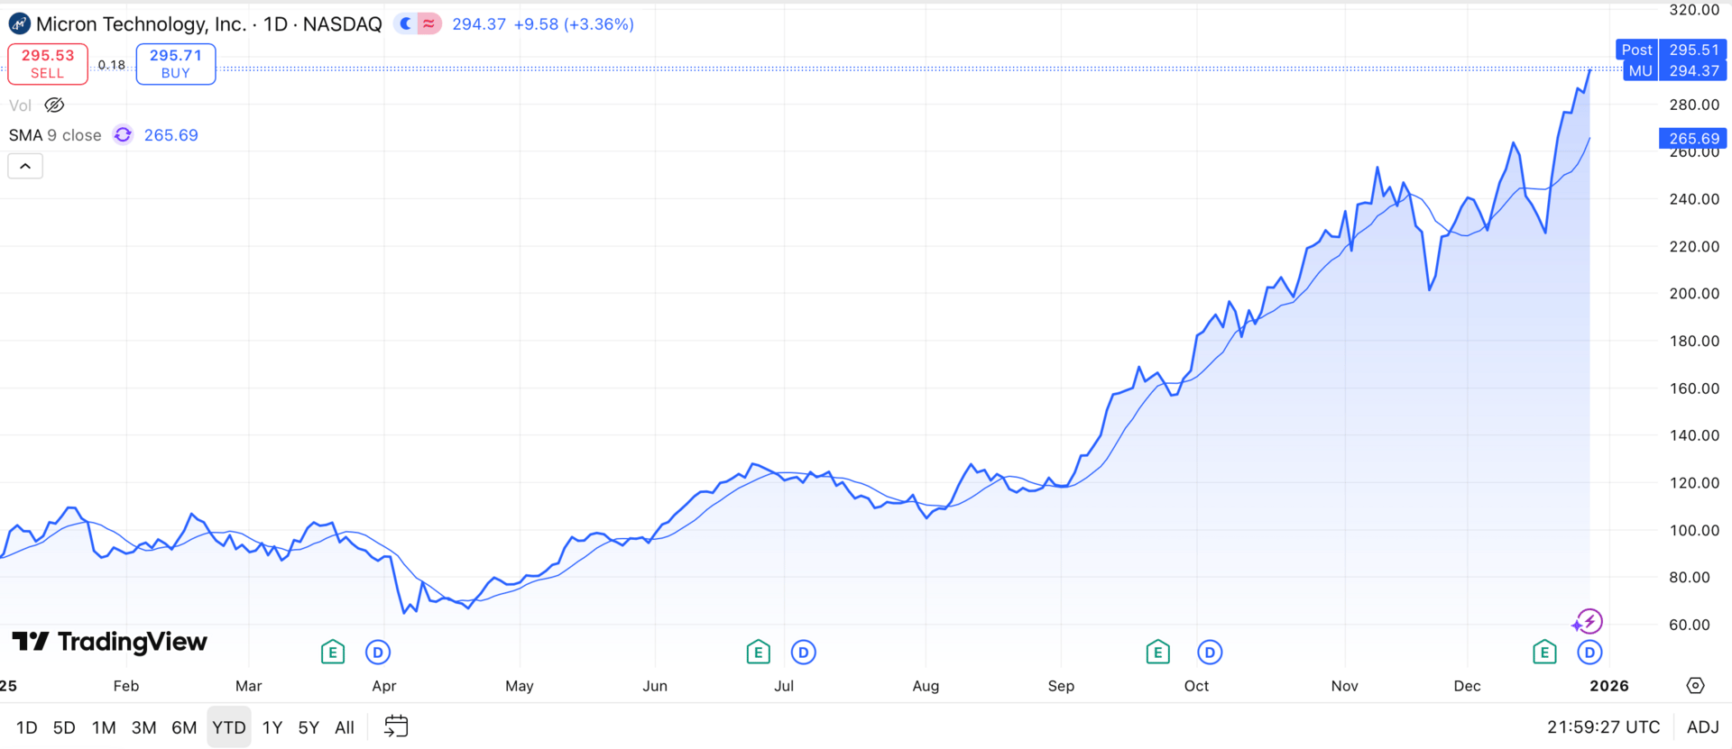Click the SMA value 265.69 in legend
Screen dimensions: 1732x749
171,135
